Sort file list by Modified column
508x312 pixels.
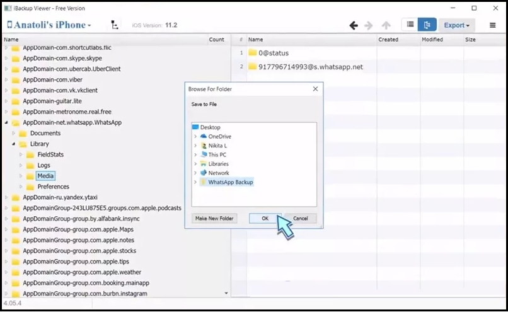tap(442, 40)
